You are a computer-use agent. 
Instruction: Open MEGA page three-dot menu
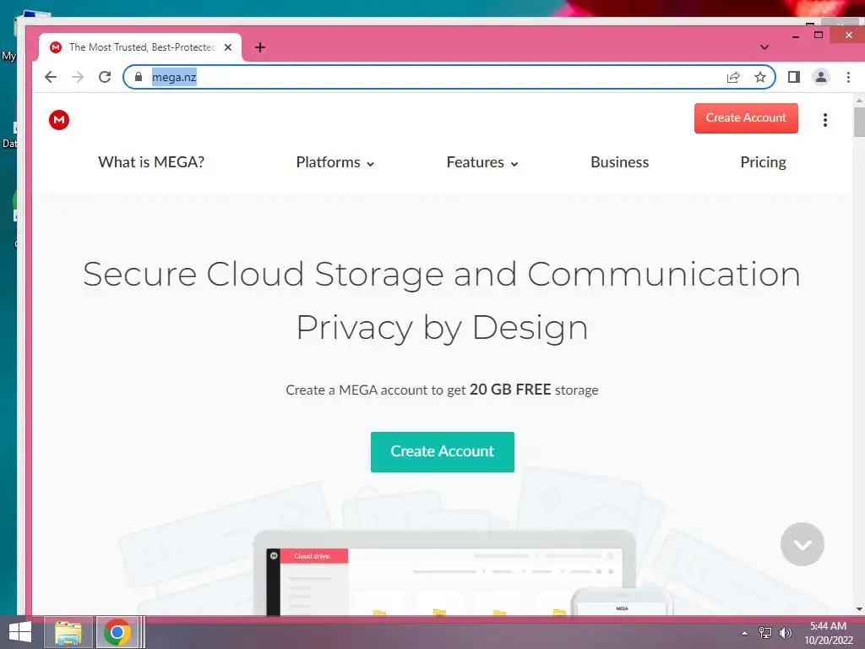tap(825, 120)
